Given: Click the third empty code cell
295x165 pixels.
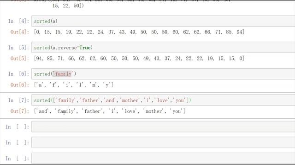Looking at the screenshot, I should pyautogui.click(x=163, y=159).
